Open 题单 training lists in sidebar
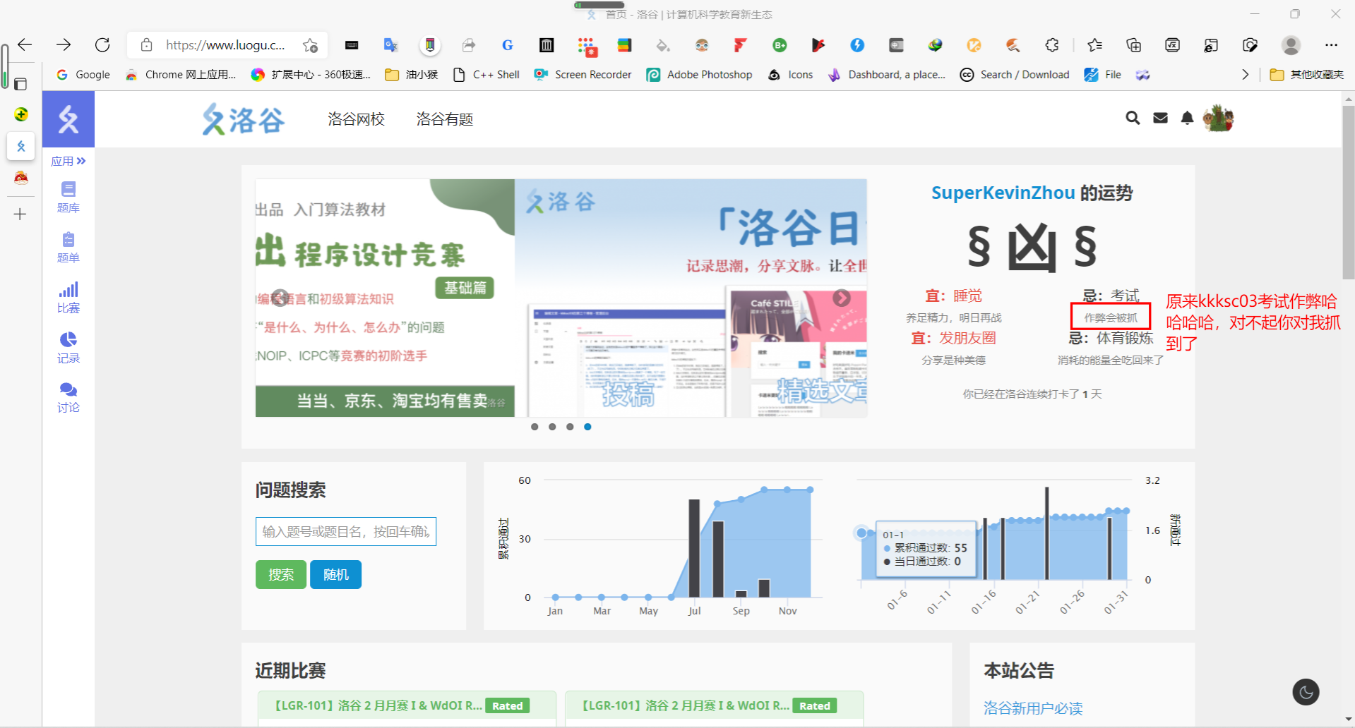Screen dimensions: 1355x728 [68, 247]
